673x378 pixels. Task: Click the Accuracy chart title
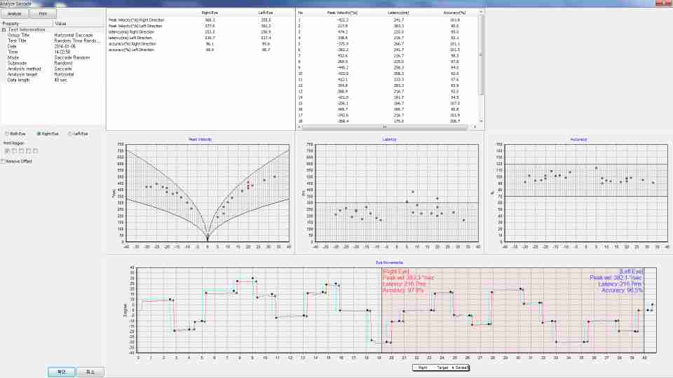click(578, 139)
